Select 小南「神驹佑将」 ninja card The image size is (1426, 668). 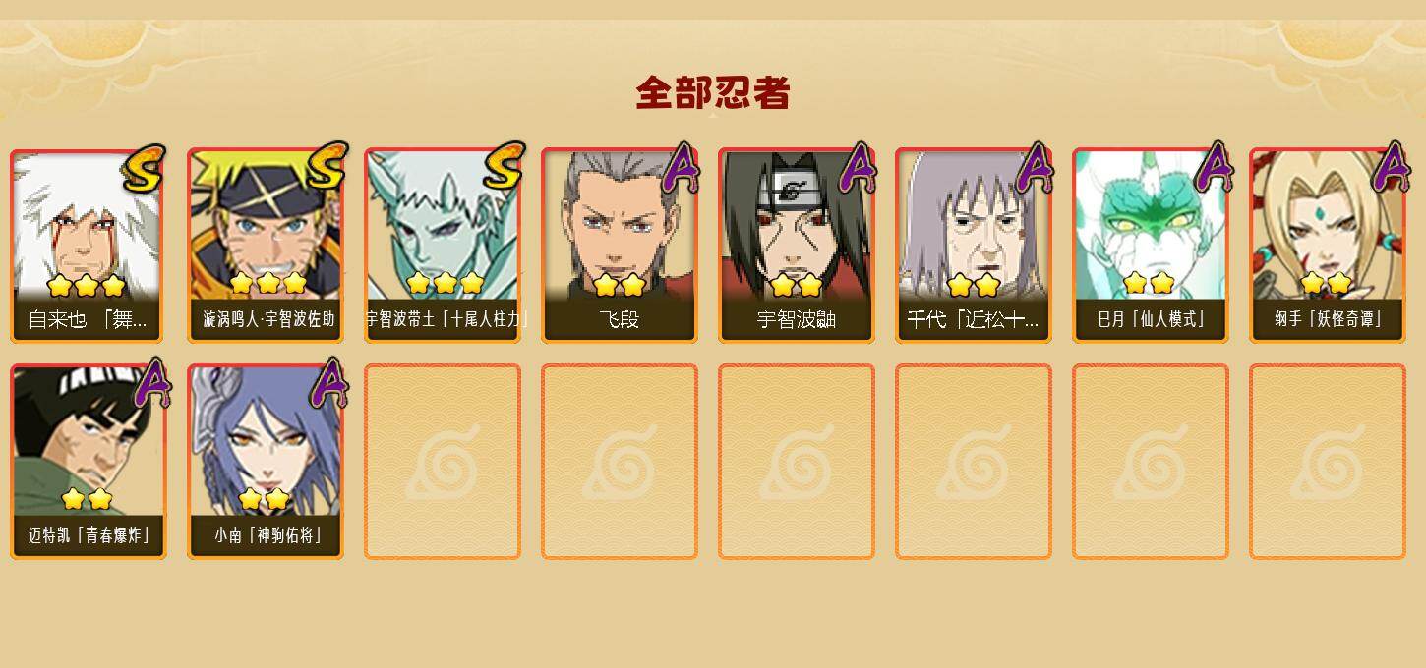point(266,462)
